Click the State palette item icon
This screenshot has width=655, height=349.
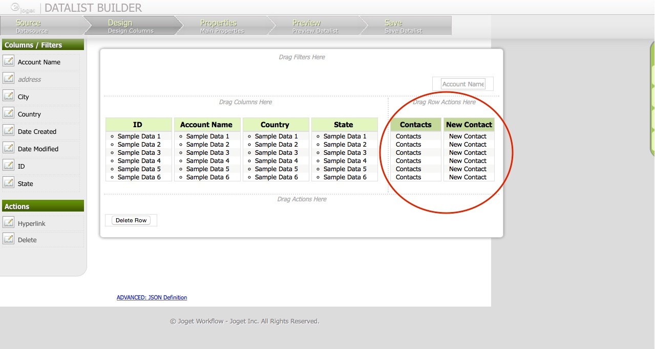pos(9,183)
